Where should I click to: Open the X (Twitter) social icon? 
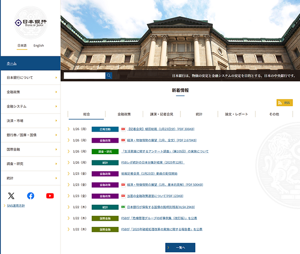[11, 196]
